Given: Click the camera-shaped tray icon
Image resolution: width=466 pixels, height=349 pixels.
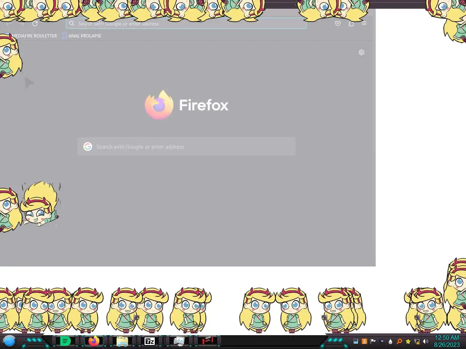Looking at the screenshot, I should (x=382, y=341).
